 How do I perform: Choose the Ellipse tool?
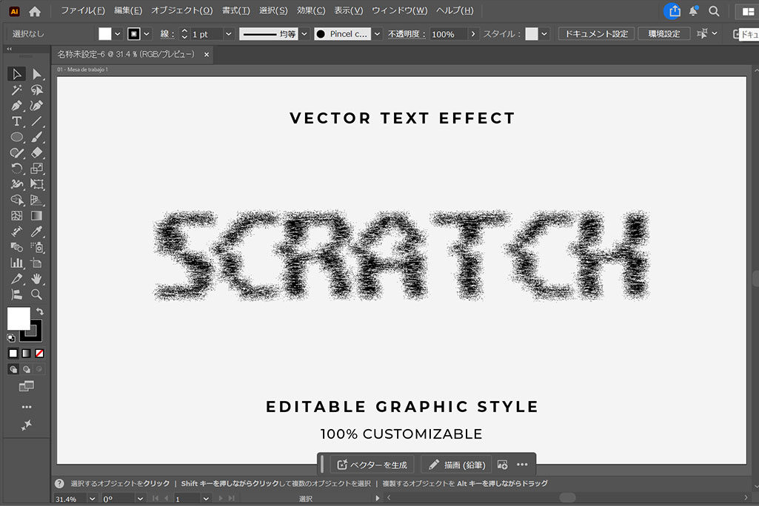click(16, 137)
